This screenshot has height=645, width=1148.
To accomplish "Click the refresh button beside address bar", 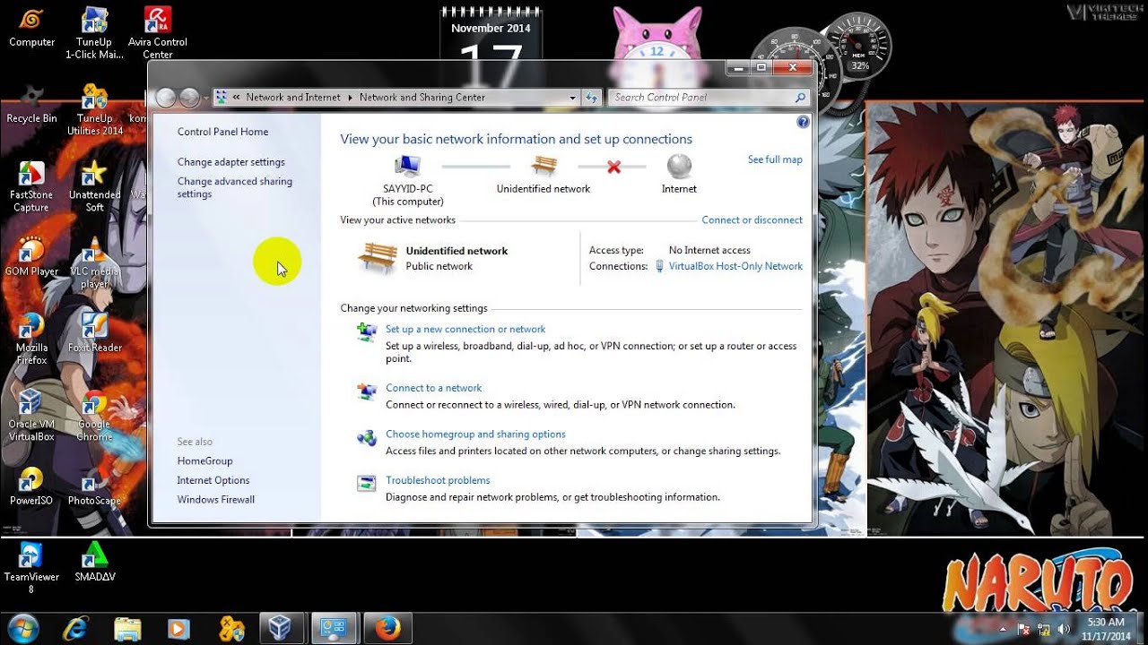I will pyautogui.click(x=591, y=98).
